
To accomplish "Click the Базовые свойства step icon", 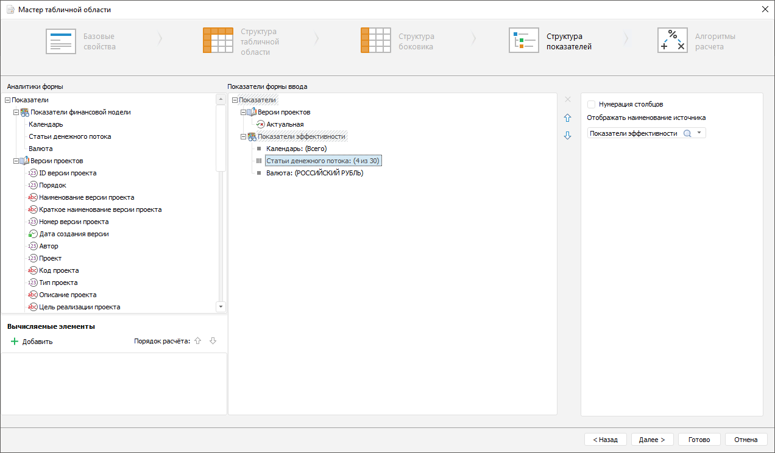I will coord(61,41).
